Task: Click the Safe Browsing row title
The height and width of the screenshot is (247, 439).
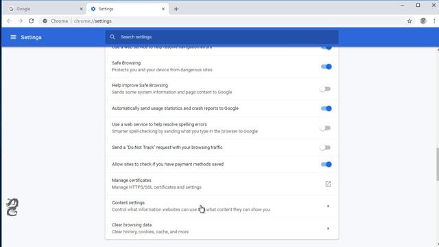Action: coord(126,63)
